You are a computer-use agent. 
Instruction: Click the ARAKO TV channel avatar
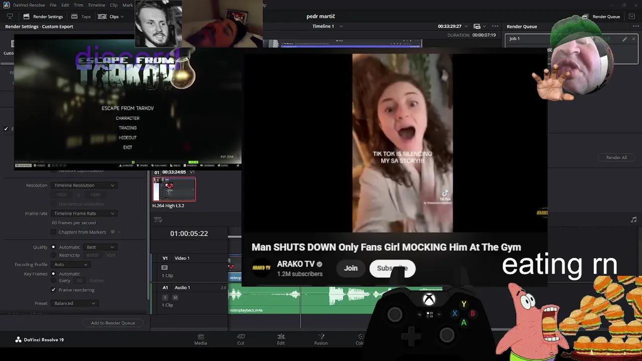pyautogui.click(x=261, y=268)
